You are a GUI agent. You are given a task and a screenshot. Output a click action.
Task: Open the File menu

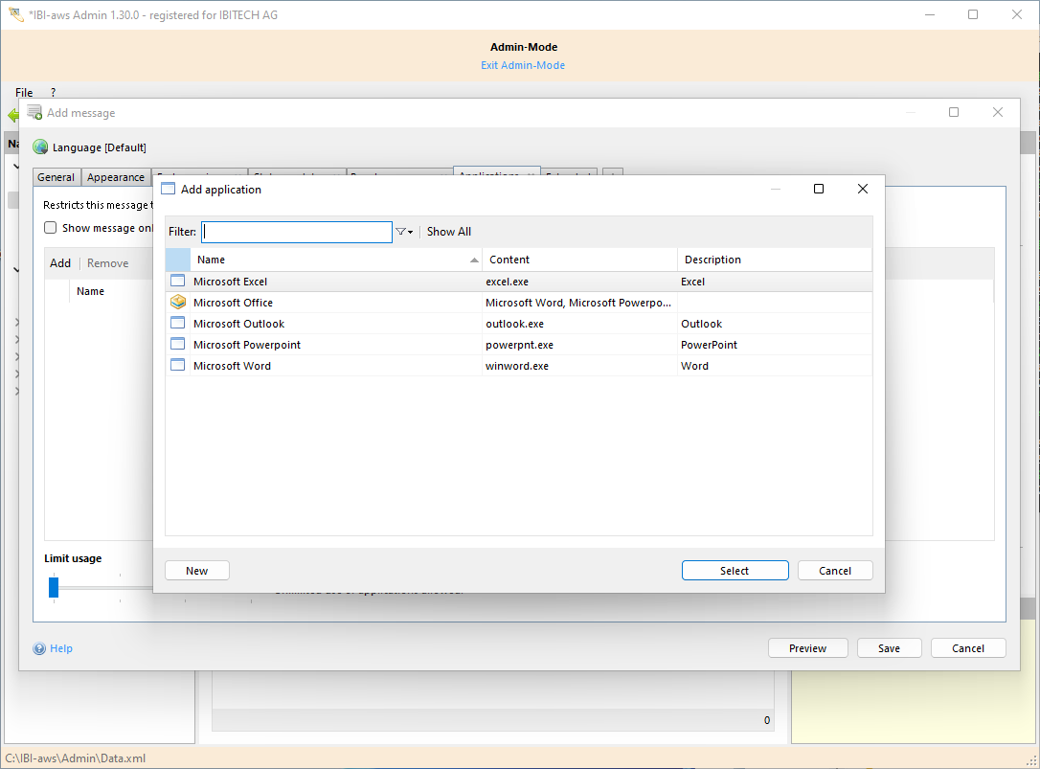coord(24,93)
